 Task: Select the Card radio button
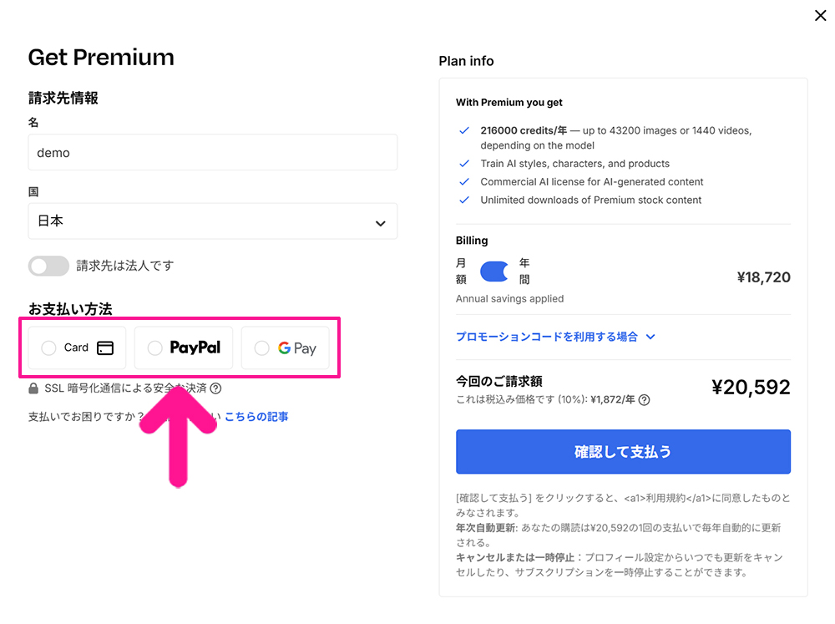point(48,348)
